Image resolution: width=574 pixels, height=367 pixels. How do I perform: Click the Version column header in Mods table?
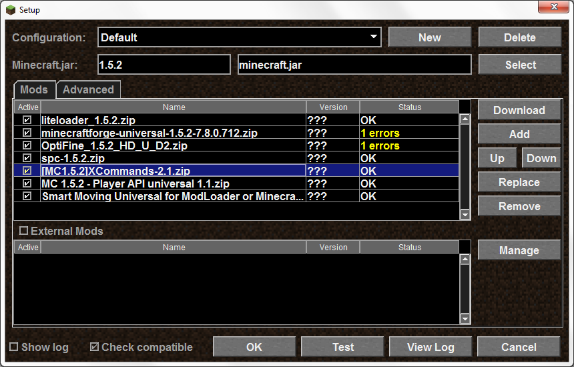pos(333,107)
